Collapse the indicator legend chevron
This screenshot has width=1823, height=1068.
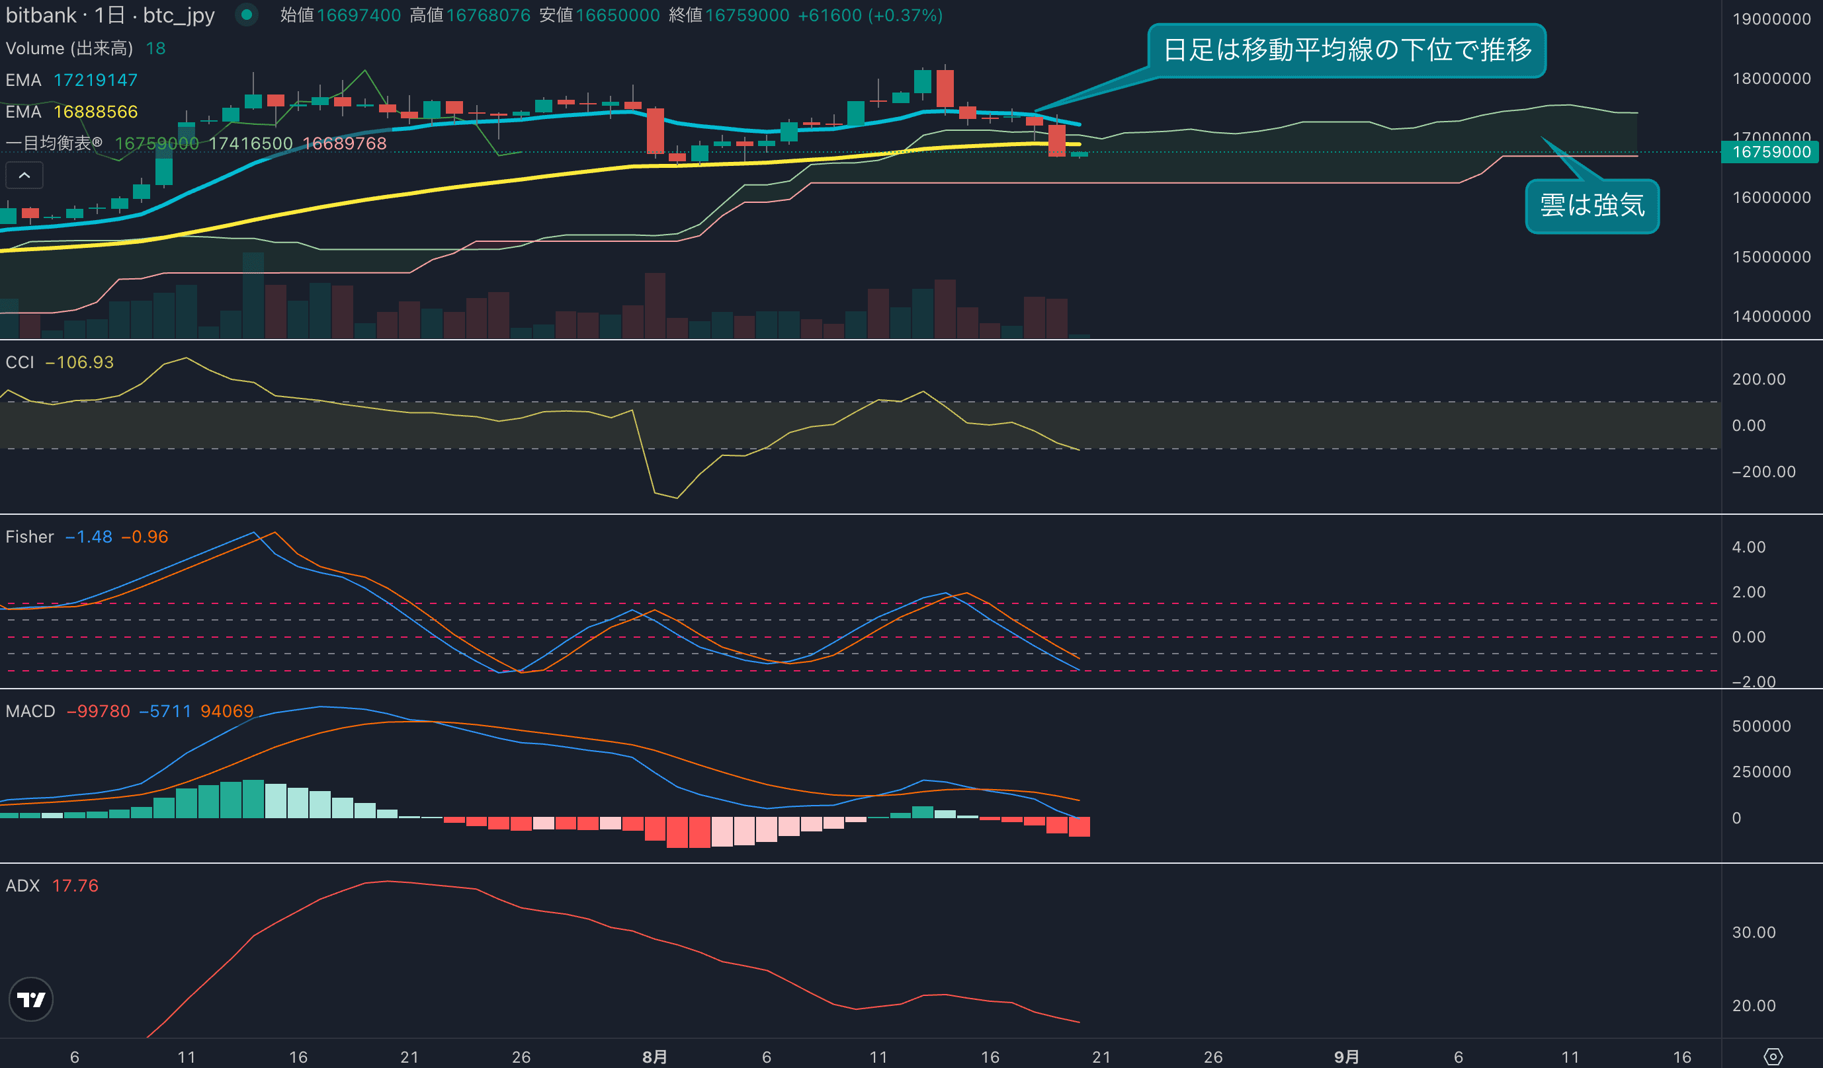click(24, 176)
